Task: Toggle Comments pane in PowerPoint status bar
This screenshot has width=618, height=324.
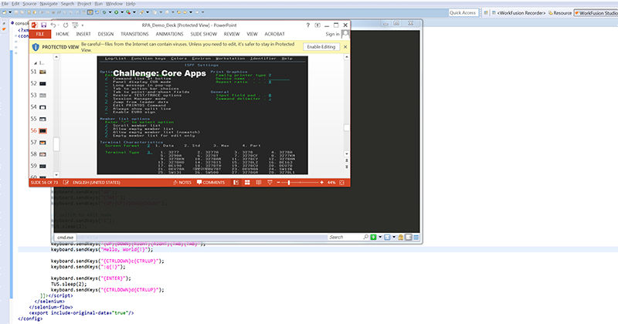Action: click(x=211, y=182)
